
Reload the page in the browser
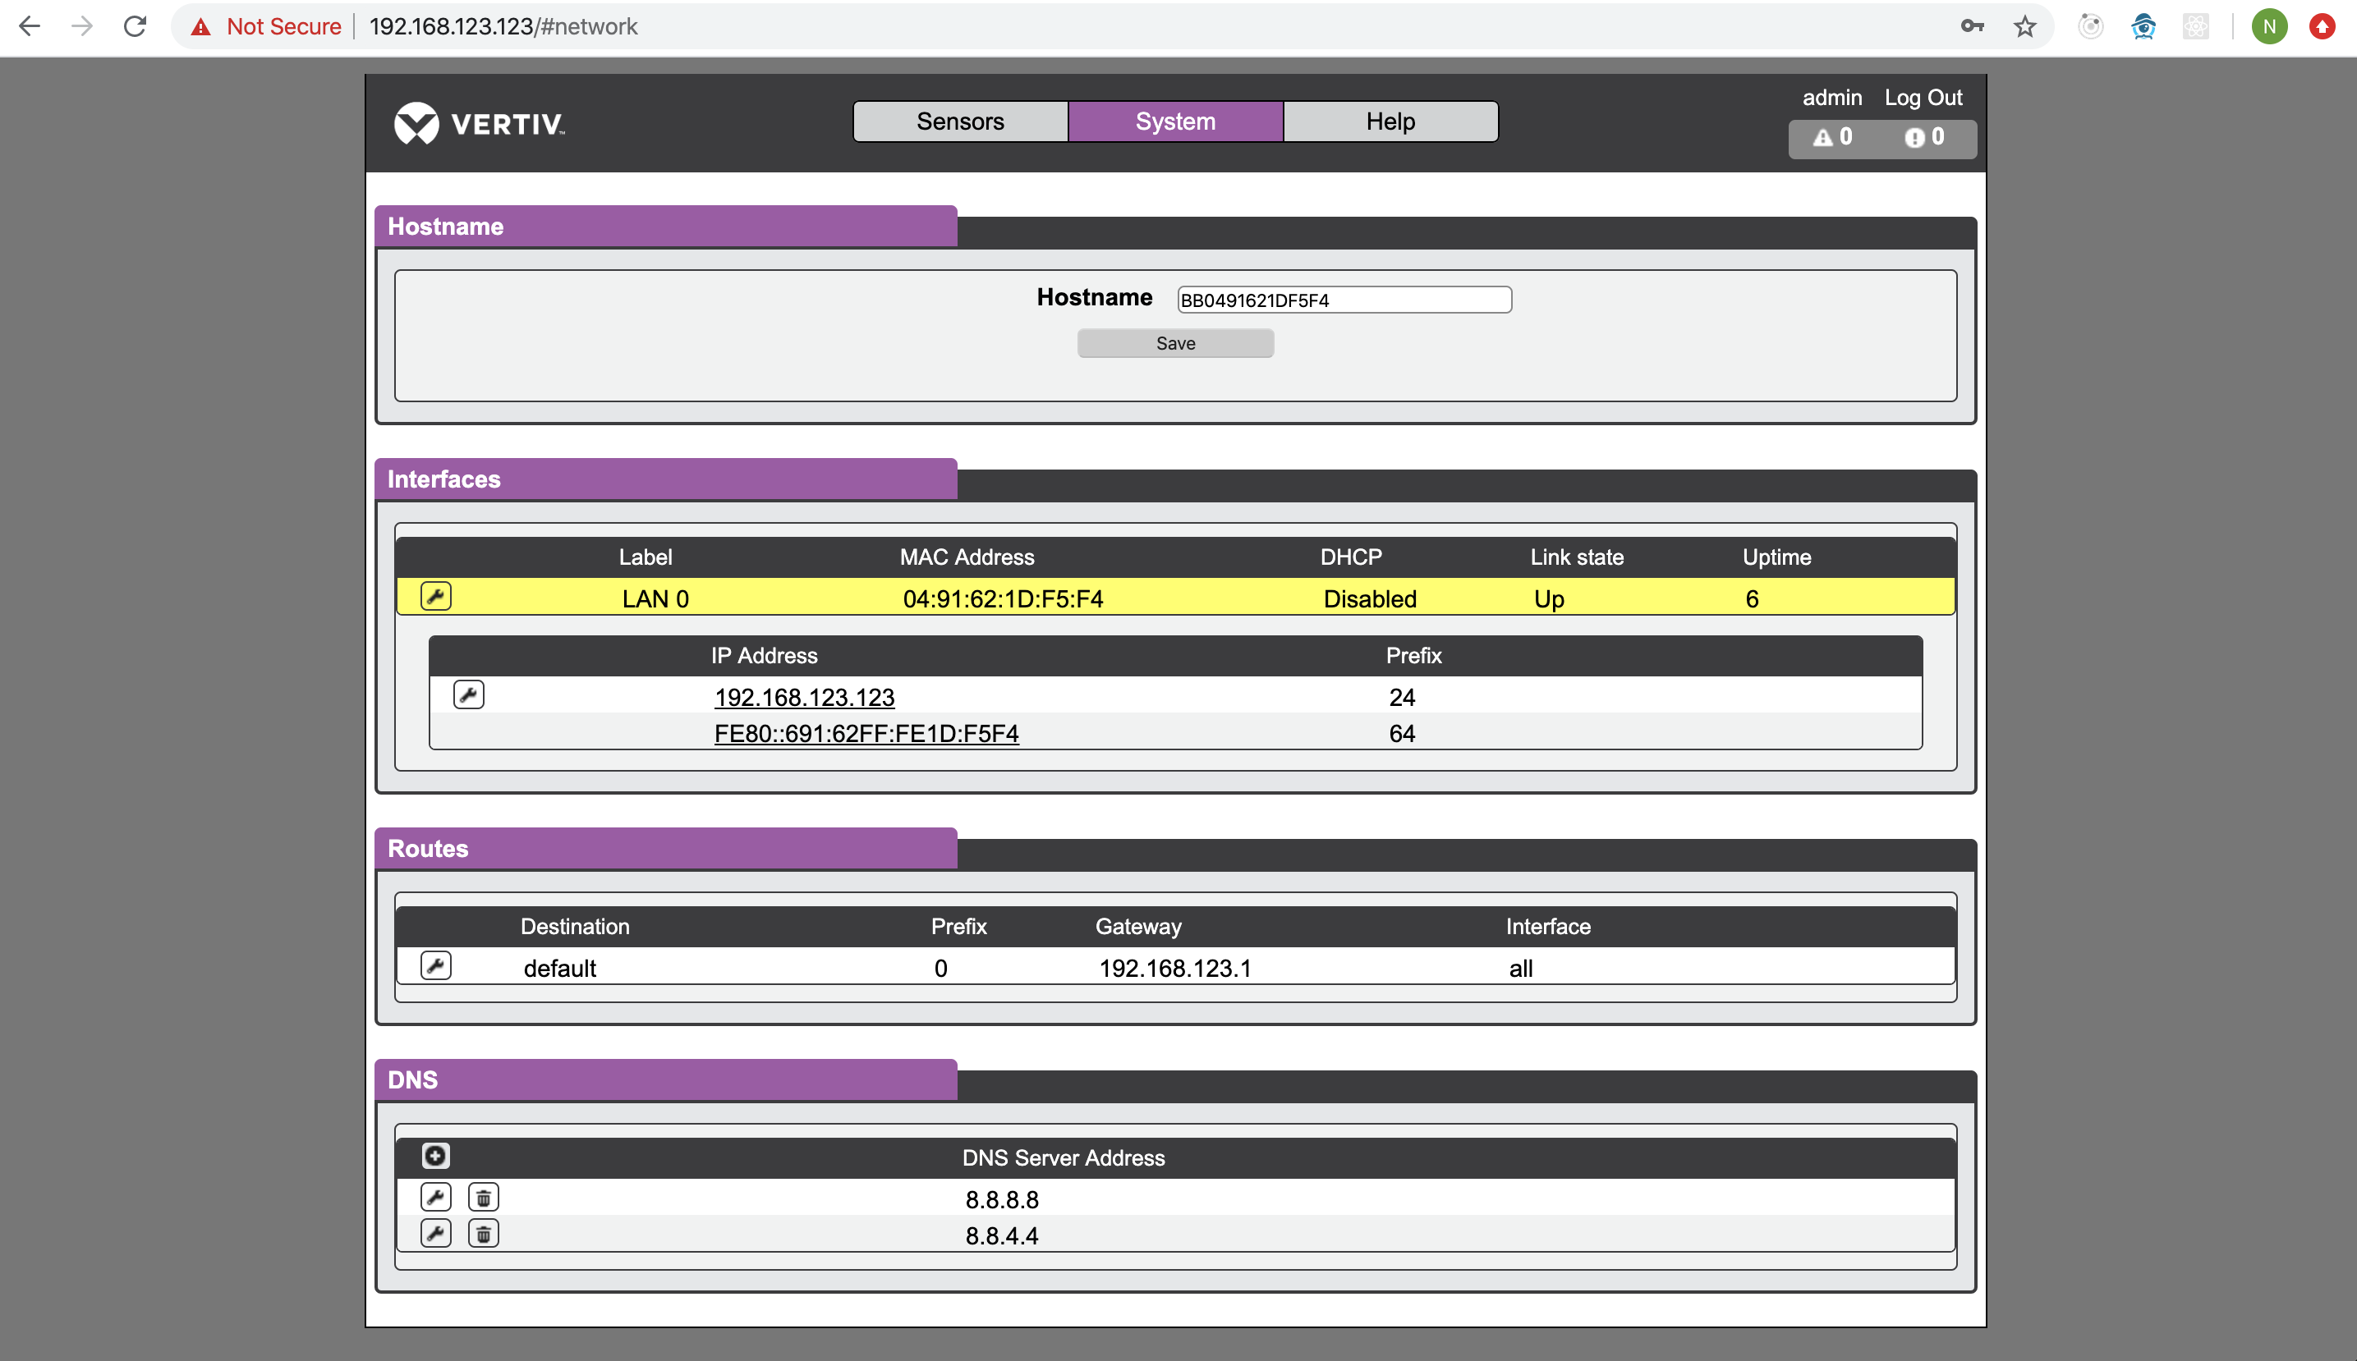coord(135,26)
